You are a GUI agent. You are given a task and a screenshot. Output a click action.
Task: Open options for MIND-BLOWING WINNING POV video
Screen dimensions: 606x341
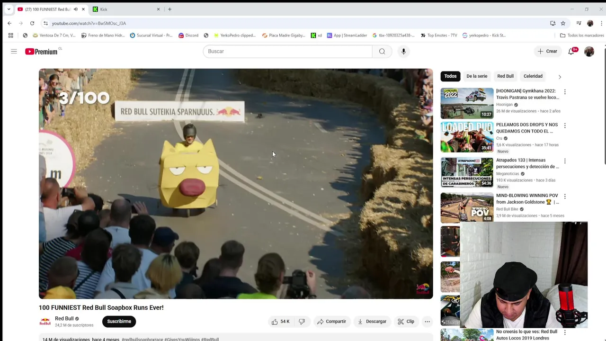(565, 196)
